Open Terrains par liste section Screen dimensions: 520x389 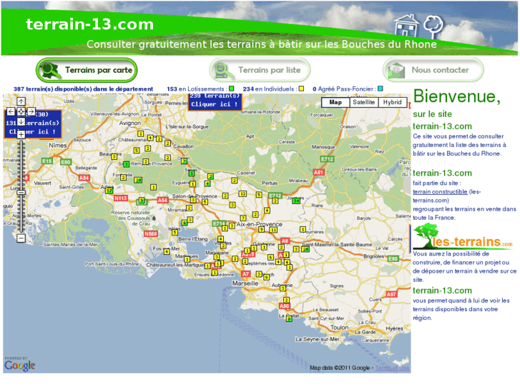(260, 70)
